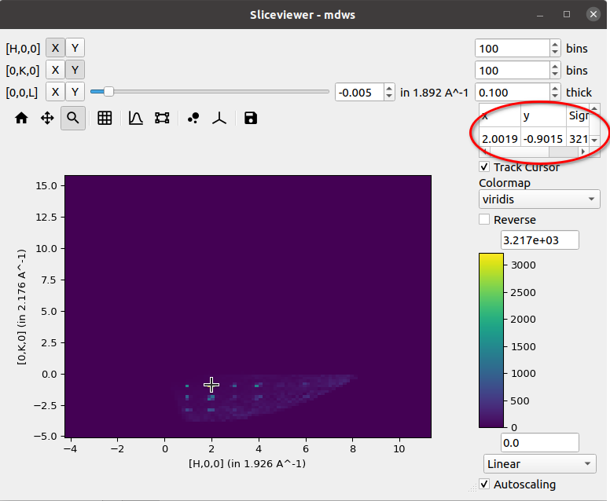Toggle the Zoom magnifier tool
Image resolution: width=610 pixels, height=501 pixels.
point(73,118)
